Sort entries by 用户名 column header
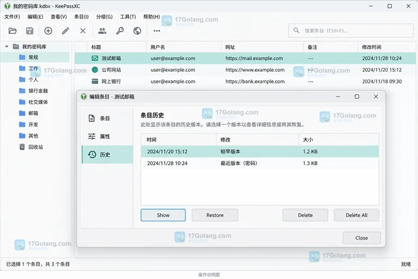 (184, 47)
